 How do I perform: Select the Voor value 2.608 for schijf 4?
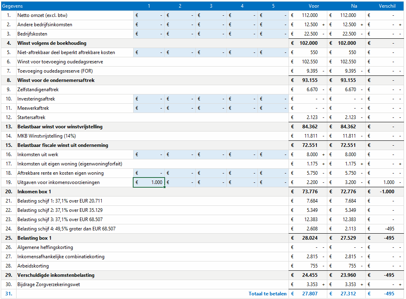coord(312,229)
